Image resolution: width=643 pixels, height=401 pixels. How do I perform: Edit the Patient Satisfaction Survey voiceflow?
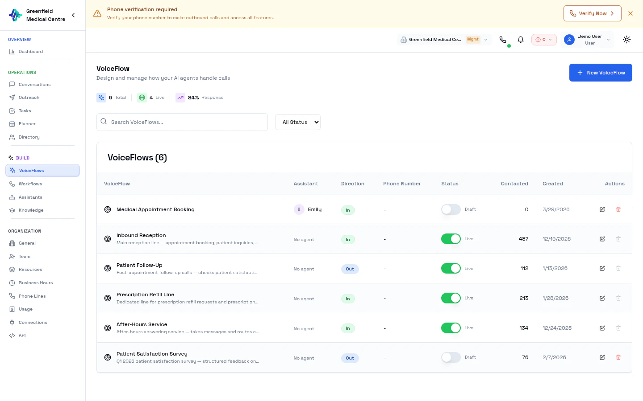[602, 357]
